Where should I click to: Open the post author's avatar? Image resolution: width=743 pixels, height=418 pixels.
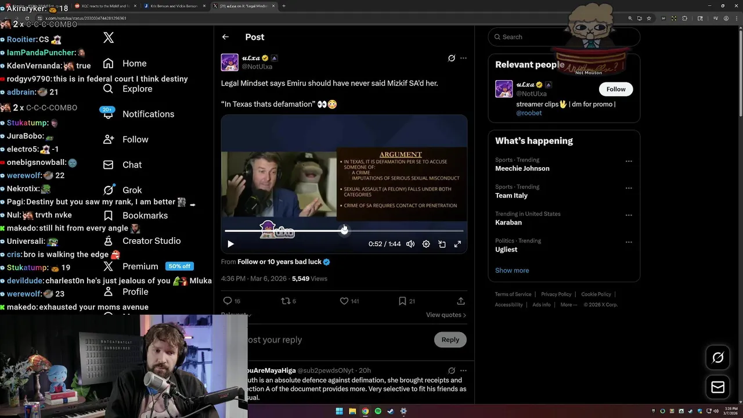(230, 62)
